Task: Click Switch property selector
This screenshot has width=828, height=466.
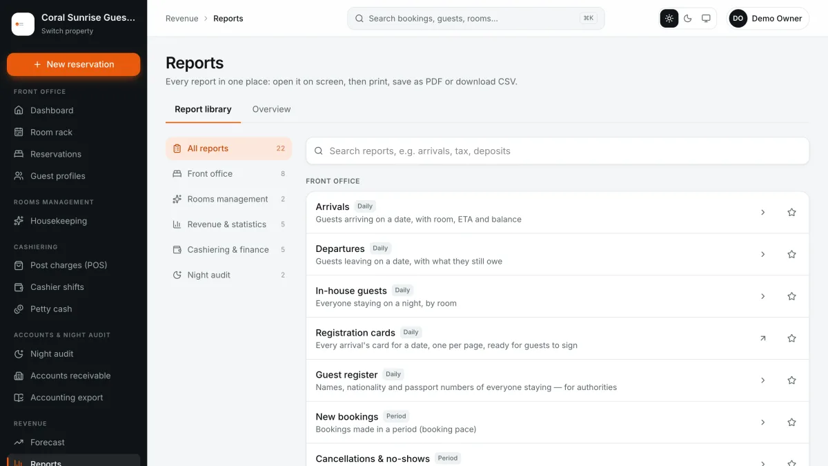Action: (x=67, y=31)
